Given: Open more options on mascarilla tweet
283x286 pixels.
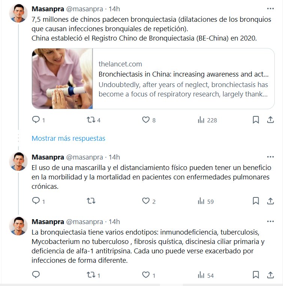Looking at the screenshot, I should point(270,157).
